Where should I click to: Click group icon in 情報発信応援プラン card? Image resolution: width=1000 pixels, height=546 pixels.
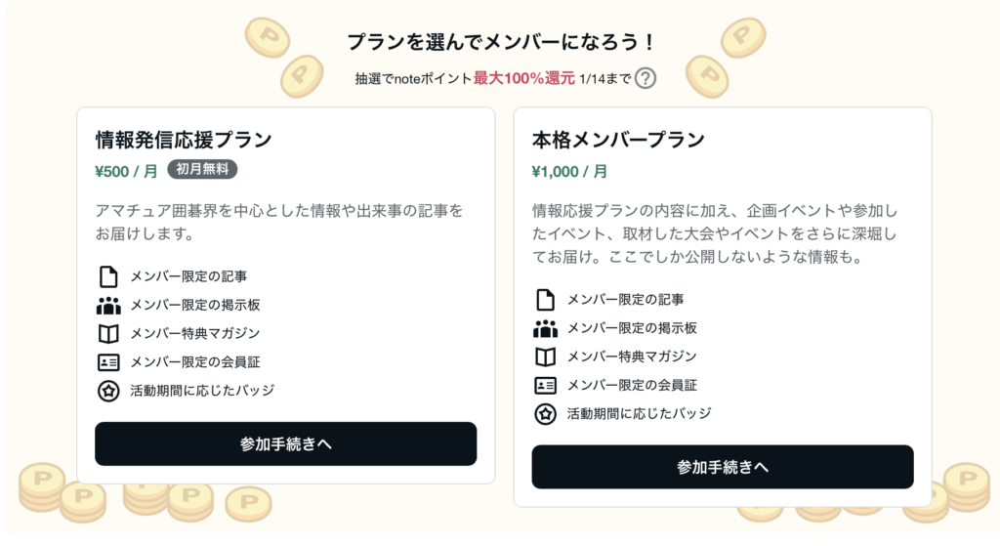108,305
